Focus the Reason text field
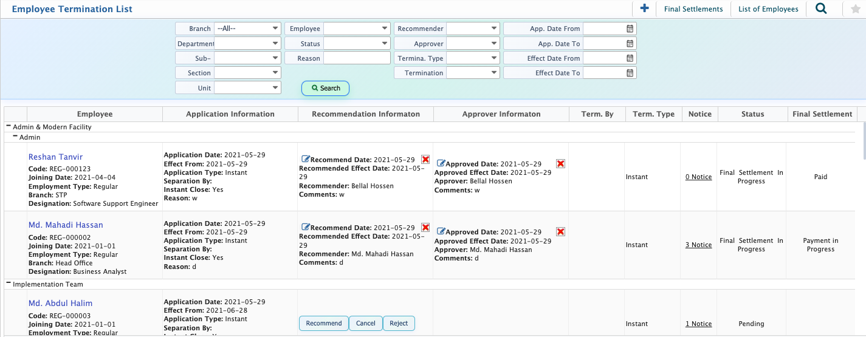This screenshot has height=337, width=866. 357,58
